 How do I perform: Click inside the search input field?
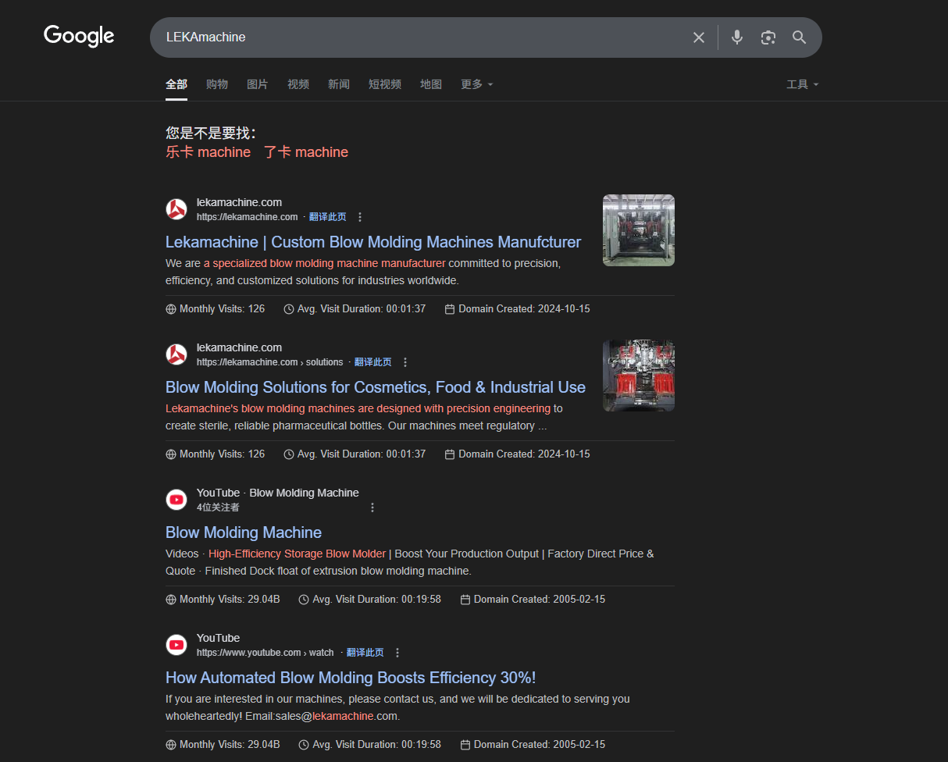click(x=422, y=37)
